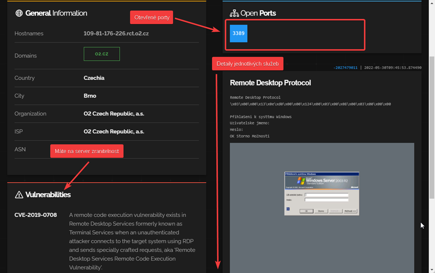Click the red 'Otevřené porty' annotation label
Viewport: 435px width, 273px height.
click(x=152, y=17)
